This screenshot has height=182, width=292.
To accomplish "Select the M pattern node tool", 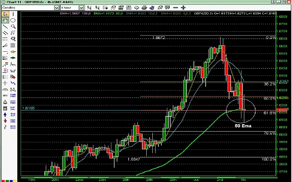I will pos(13,90).
